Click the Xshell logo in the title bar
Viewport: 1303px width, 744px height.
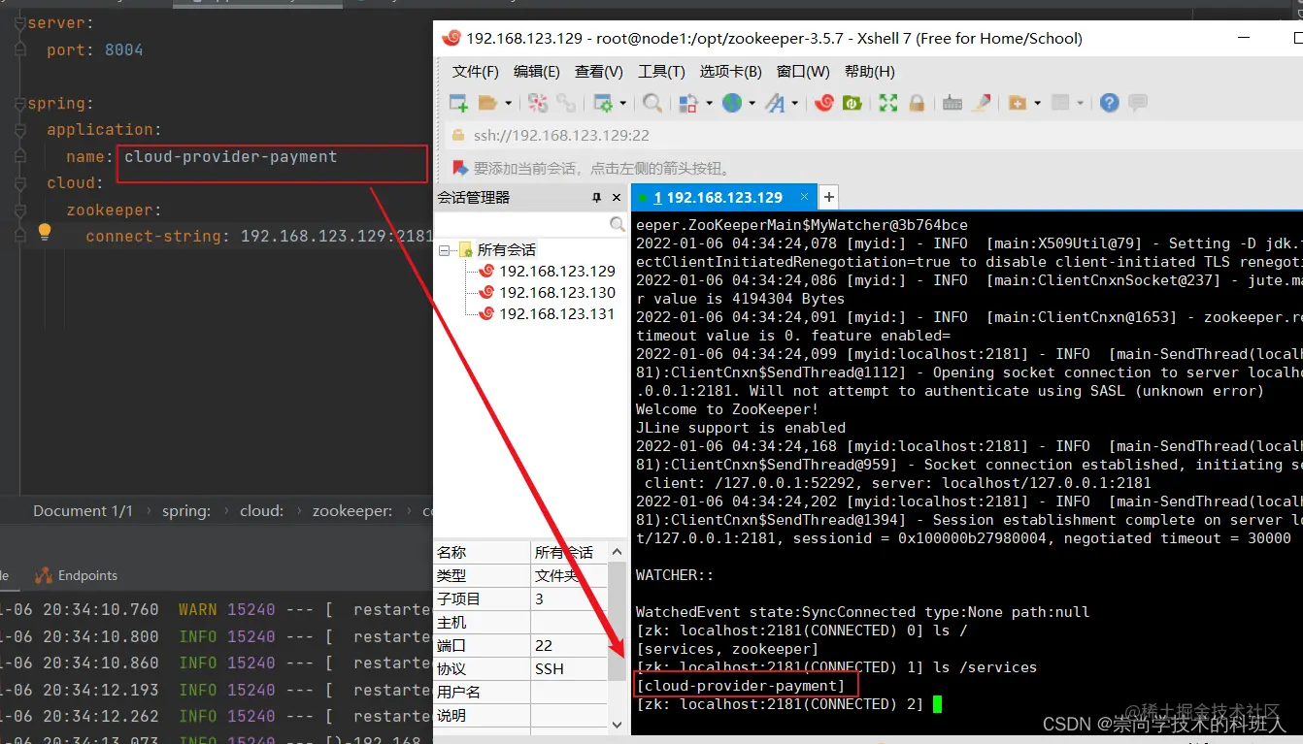[451, 39]
